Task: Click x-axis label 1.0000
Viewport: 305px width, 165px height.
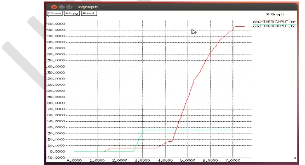Action: click(x=97, y=160)
